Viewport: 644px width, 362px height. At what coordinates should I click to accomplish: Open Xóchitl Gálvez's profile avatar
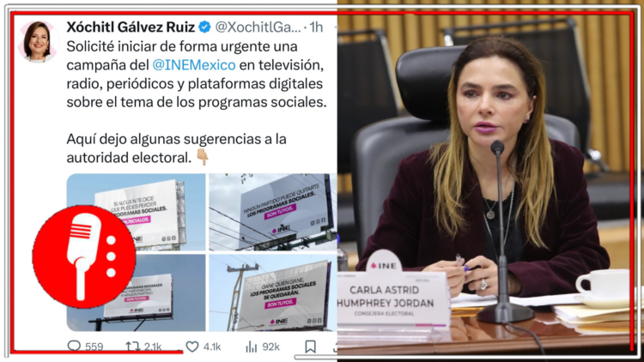click(x=38, y=42)
